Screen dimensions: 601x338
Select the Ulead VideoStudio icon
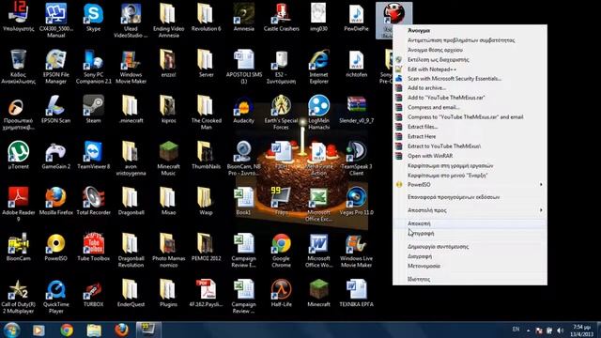131,14
